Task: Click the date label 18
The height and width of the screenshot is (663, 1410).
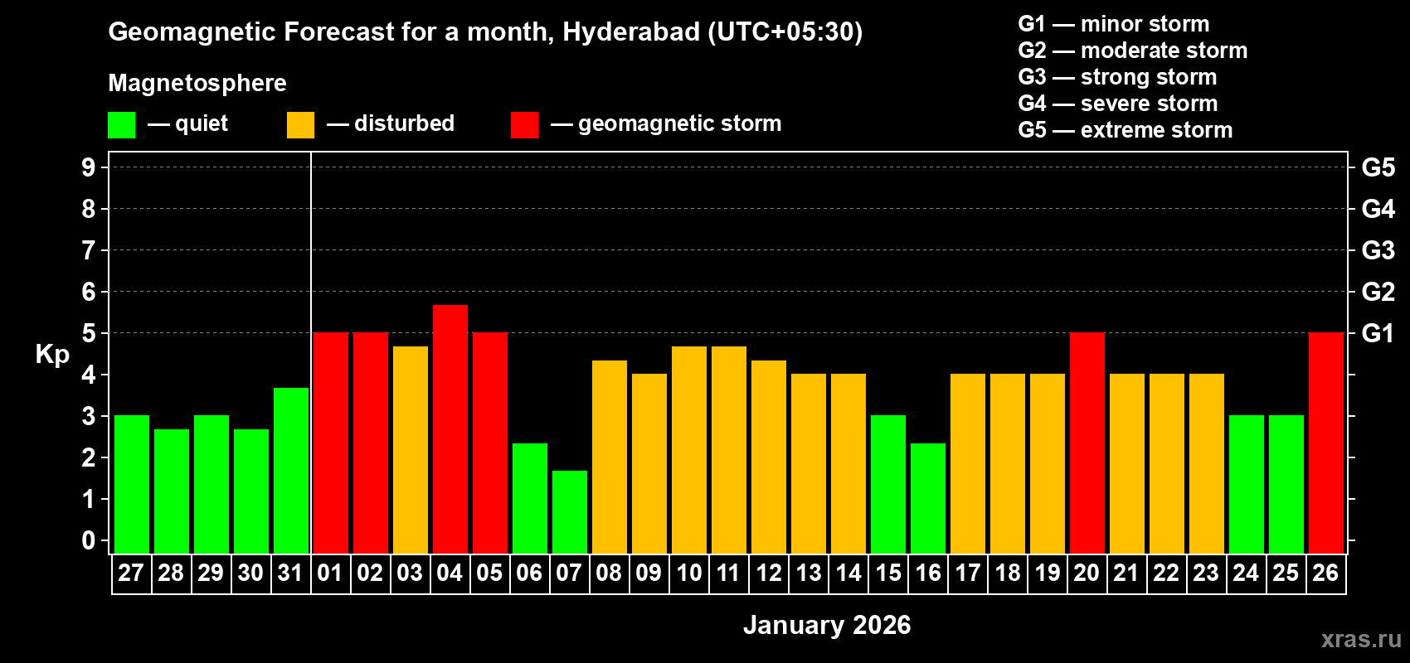Action: (x=1007, y=573)
